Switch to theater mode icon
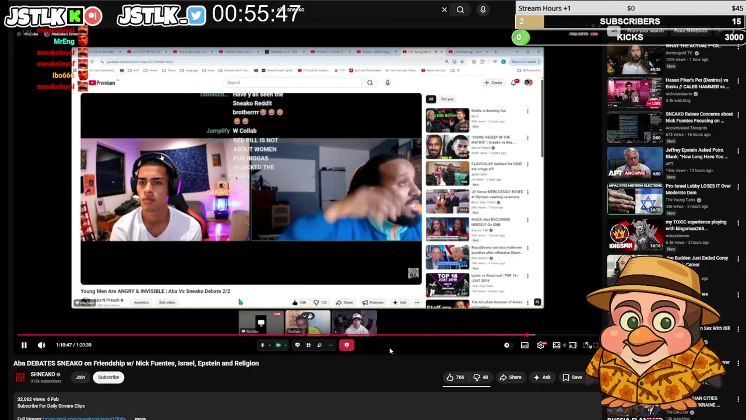 [557, 345]
